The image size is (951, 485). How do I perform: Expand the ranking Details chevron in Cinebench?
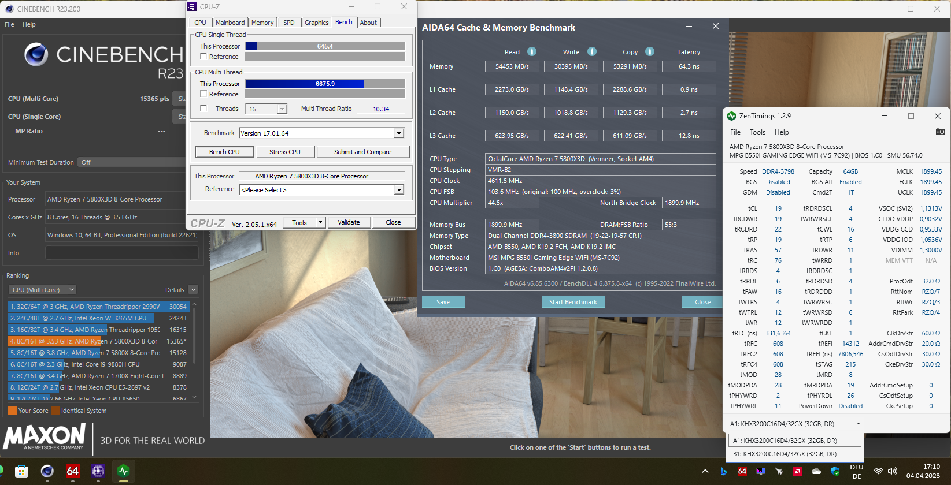click(193, 290)
